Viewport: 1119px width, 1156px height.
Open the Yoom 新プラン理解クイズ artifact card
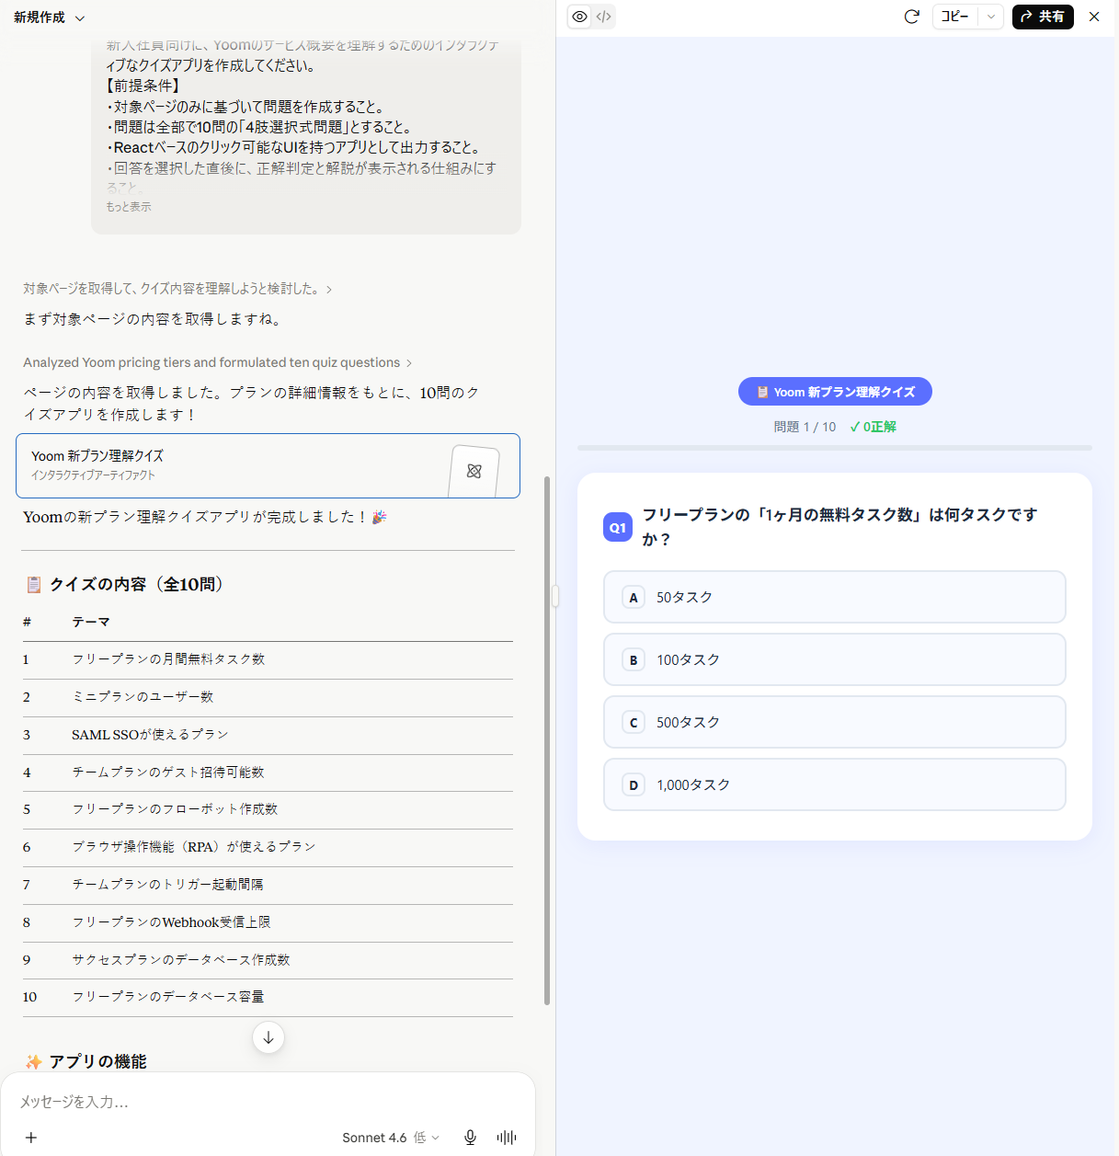pos(268,465)
